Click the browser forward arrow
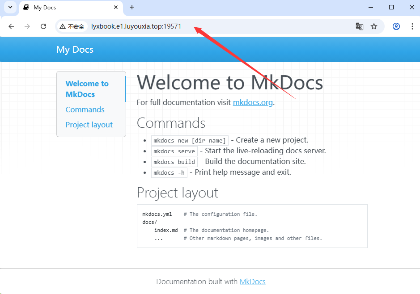The height and width of the screenshot is (294, 420). coord(27,26)
